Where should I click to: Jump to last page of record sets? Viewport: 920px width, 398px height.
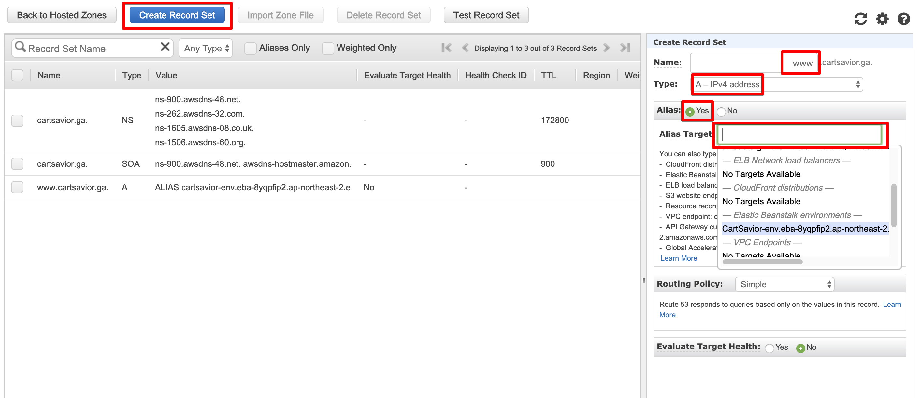625,48
